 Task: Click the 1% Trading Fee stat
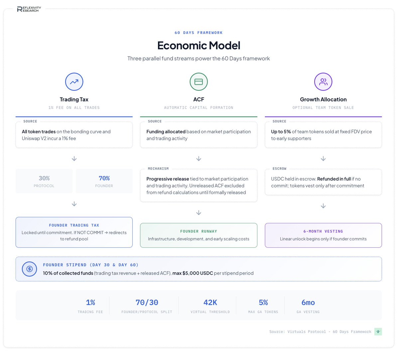(x=90, y=306)
